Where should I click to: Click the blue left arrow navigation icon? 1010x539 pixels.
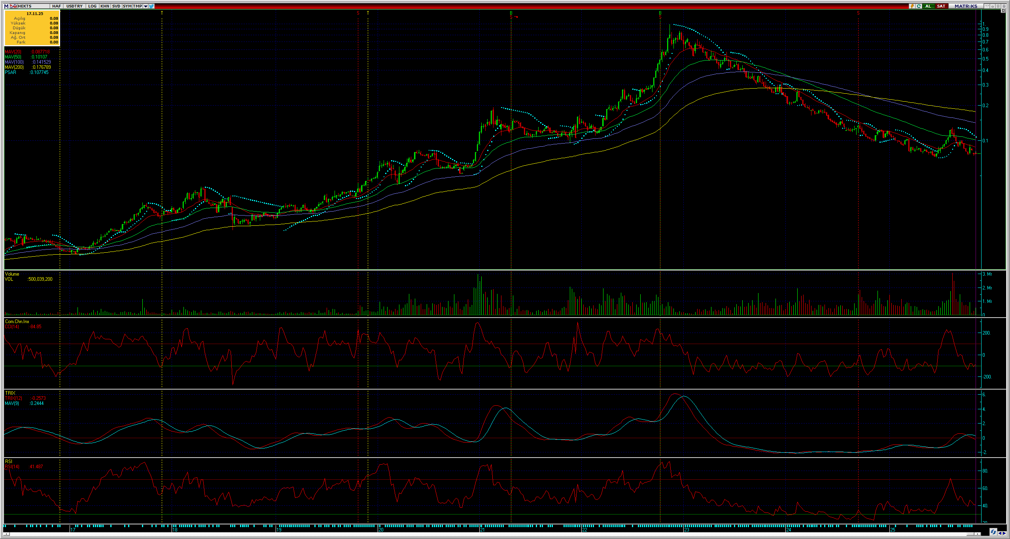pyautogui.click(x=1000, y=533)
